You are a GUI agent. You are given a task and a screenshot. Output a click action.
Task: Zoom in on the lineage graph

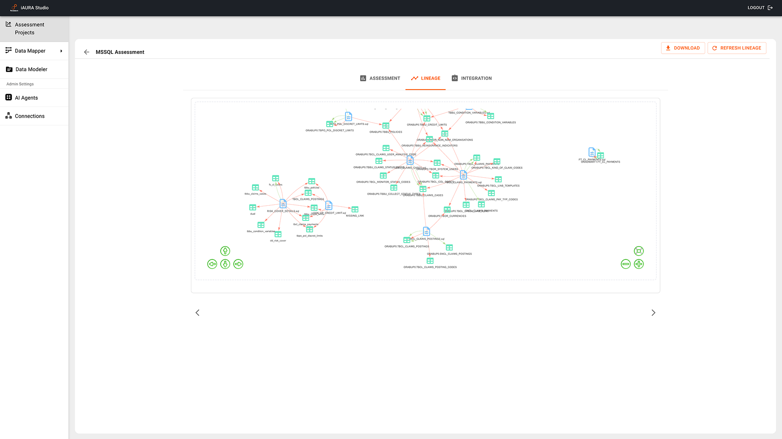[x=639, y=264]
